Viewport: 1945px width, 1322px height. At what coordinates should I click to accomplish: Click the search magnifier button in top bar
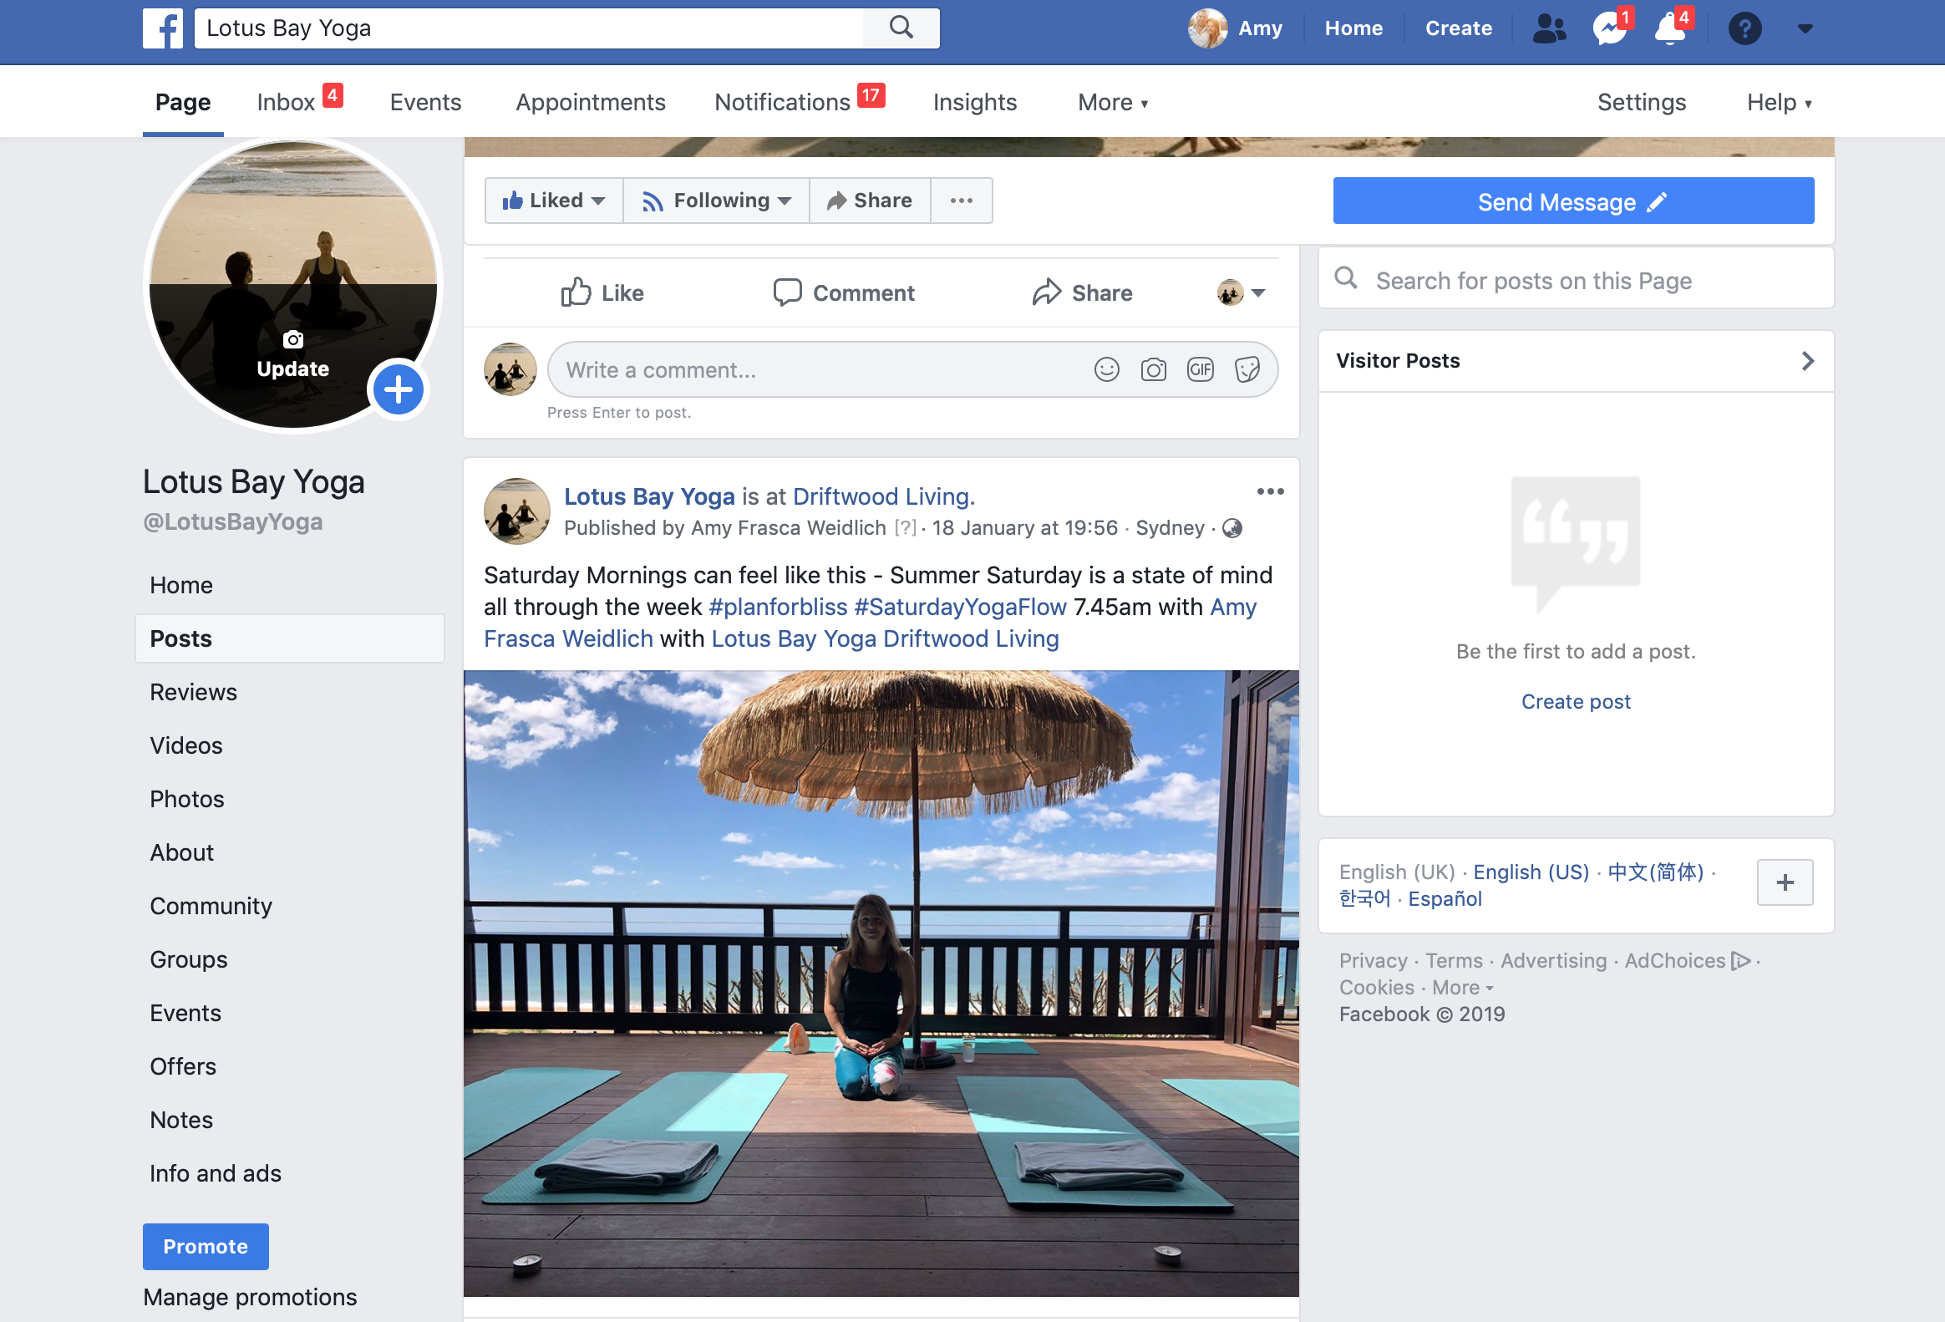click(x=901, y=28)
